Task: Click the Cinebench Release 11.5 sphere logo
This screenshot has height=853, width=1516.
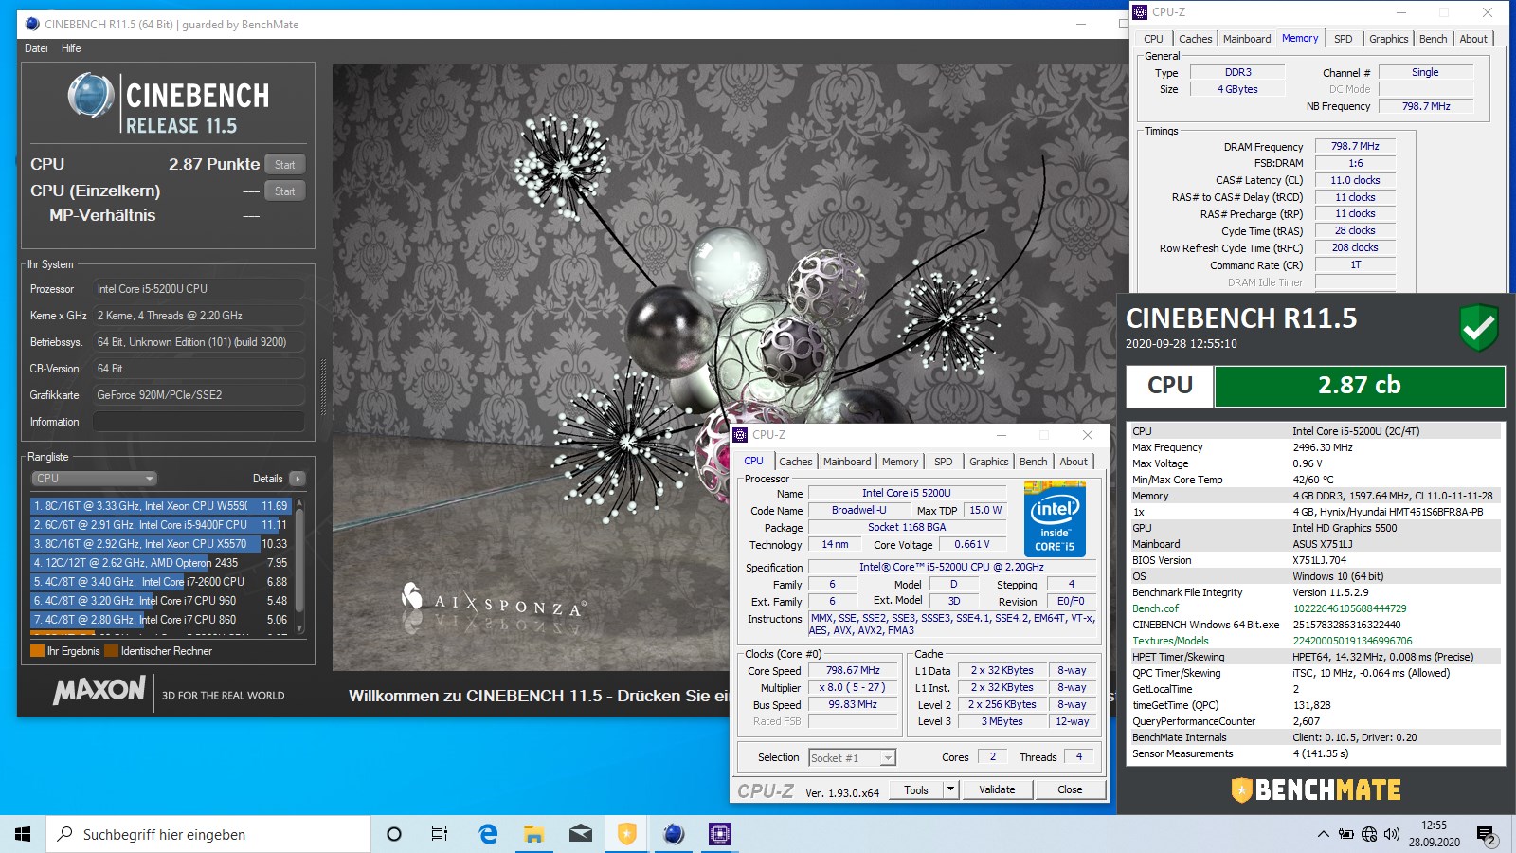Action: (x=91, y=96)
